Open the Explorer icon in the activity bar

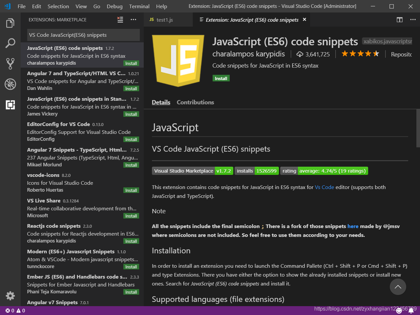[x=10, y=23]
